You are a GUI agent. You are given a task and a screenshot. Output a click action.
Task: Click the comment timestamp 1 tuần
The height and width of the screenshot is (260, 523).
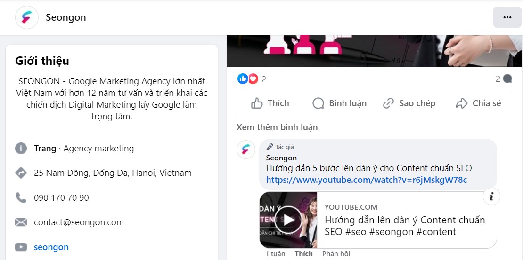click(276, 254)
